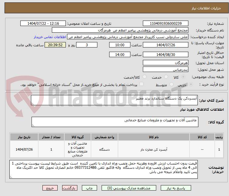Image resolution: width=229 pixels, height=196 pixels.
Task: Click the remaining time countdown 20:39:52
Action: pyautogui.click(x=55, y=45)
